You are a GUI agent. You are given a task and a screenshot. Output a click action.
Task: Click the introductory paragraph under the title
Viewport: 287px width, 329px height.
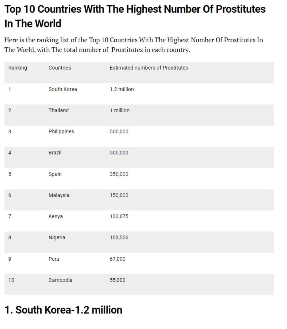coord(133,45)
